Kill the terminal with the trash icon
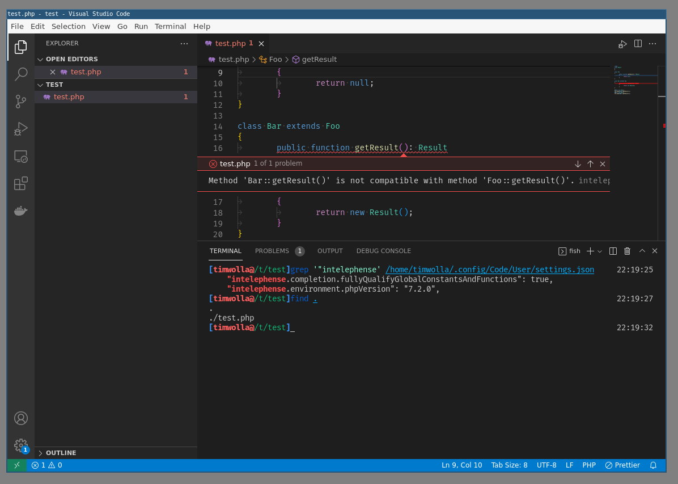The height and width of the screenshot is (484, 678). click(627, 251)
